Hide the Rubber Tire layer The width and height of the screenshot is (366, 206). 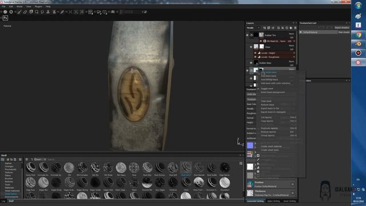click(x=247, y=35)
